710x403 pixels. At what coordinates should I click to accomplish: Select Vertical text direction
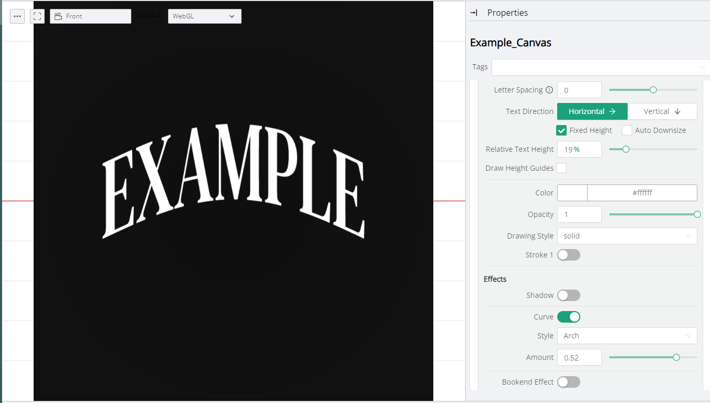pyautogui.click(x=662, y=111)
